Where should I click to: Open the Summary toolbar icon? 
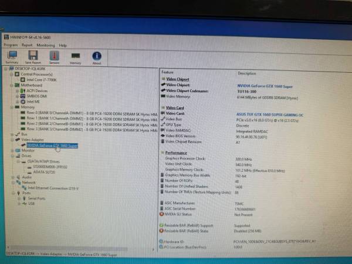click(x=12, y=56)
